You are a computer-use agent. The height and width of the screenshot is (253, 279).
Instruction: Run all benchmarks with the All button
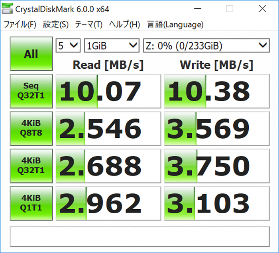click(x=31, y=54)
